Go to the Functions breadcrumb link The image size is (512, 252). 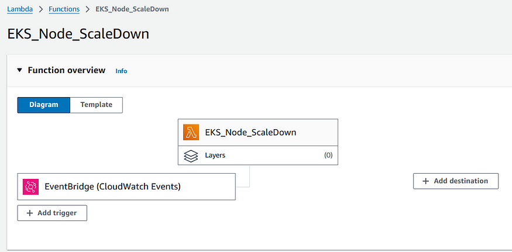click(64, 9)
